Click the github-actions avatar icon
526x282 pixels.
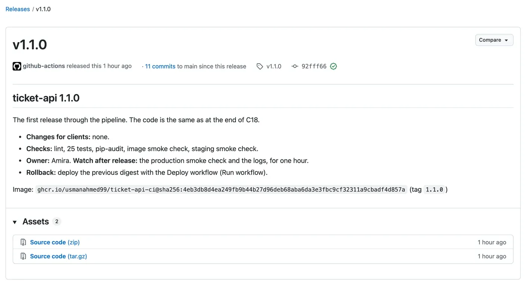17,66
